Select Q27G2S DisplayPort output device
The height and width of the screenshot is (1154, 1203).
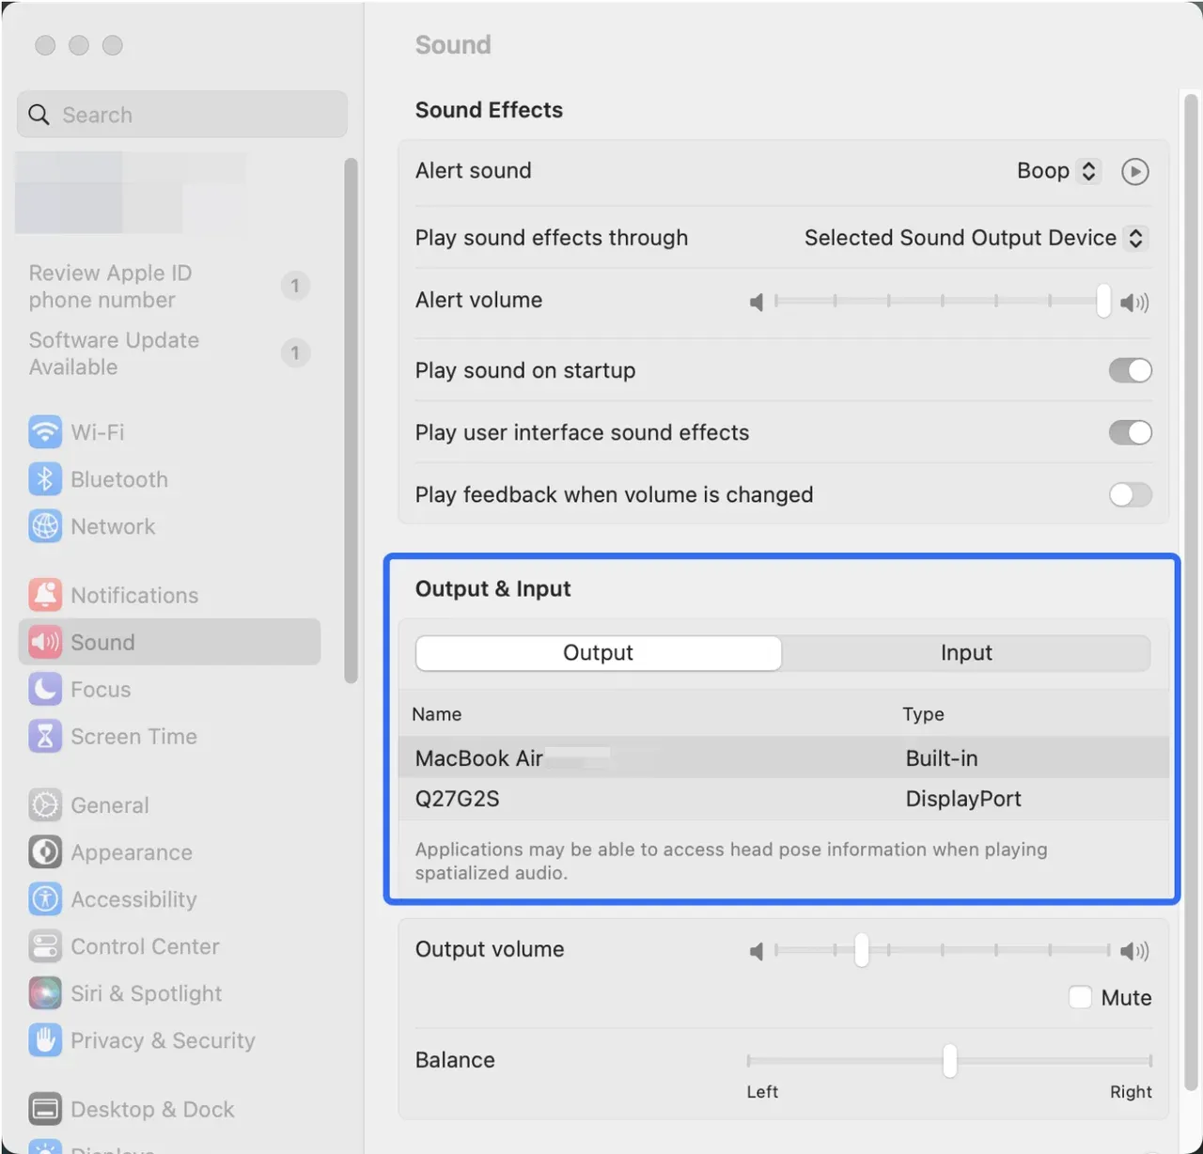(784, 799)
